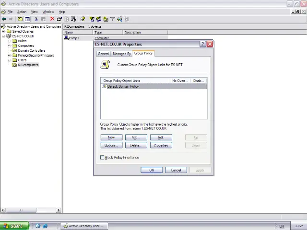Click the New button in dialog
Image resolution: width=307 pixels, height=230 pixels.
click(x=111, y=138)
